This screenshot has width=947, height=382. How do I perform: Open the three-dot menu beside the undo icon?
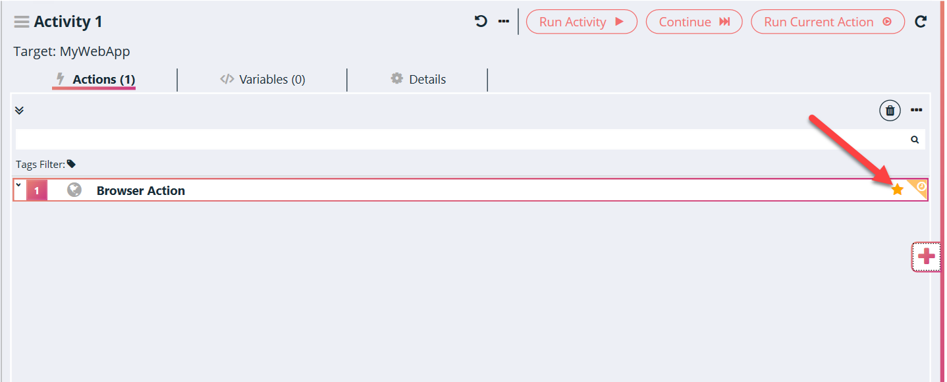click(x=504, y=22)
